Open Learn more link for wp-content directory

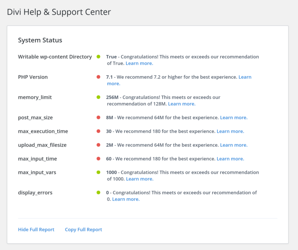[139, 63]
